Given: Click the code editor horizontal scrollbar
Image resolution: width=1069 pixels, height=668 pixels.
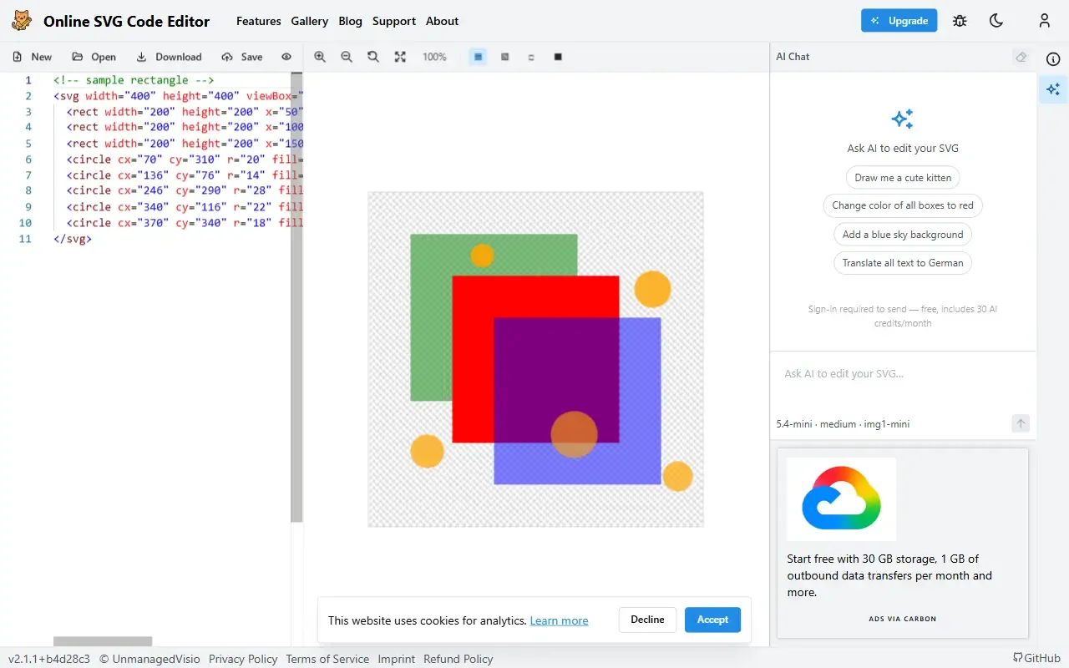Looking at the screenshot, I should [103, 641].
